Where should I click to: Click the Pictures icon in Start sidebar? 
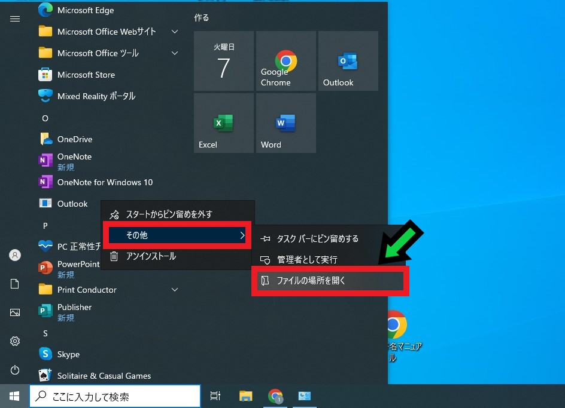coord(15,312)
